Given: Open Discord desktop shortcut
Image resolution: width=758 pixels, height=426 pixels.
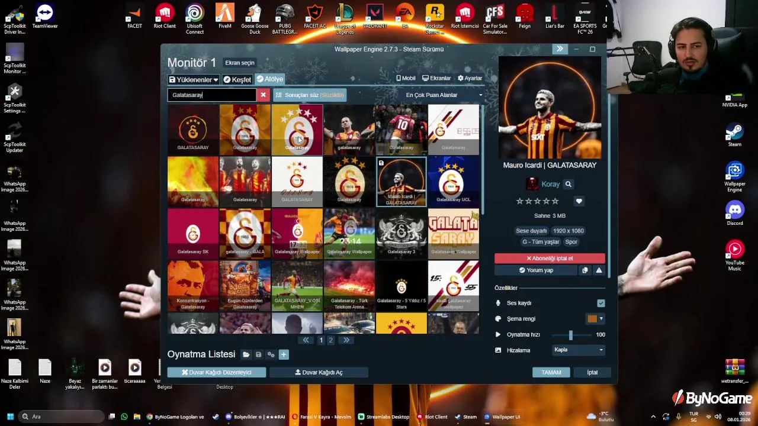Looking at the screenshot, I should tap(734, 213).
